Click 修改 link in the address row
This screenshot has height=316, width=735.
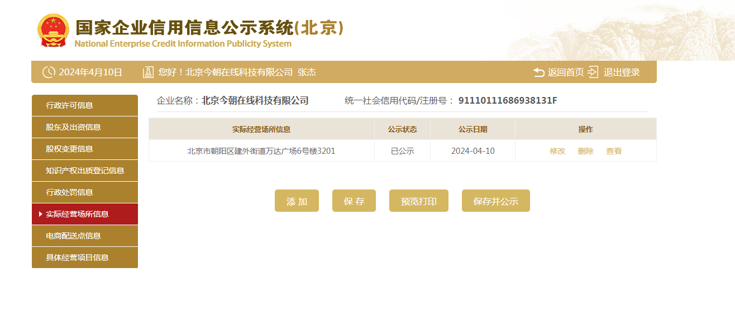[557, 151]
